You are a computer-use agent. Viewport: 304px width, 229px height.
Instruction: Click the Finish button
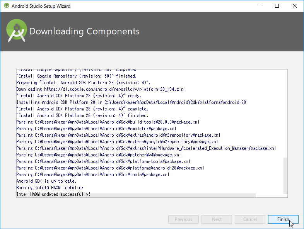(283, 219)
